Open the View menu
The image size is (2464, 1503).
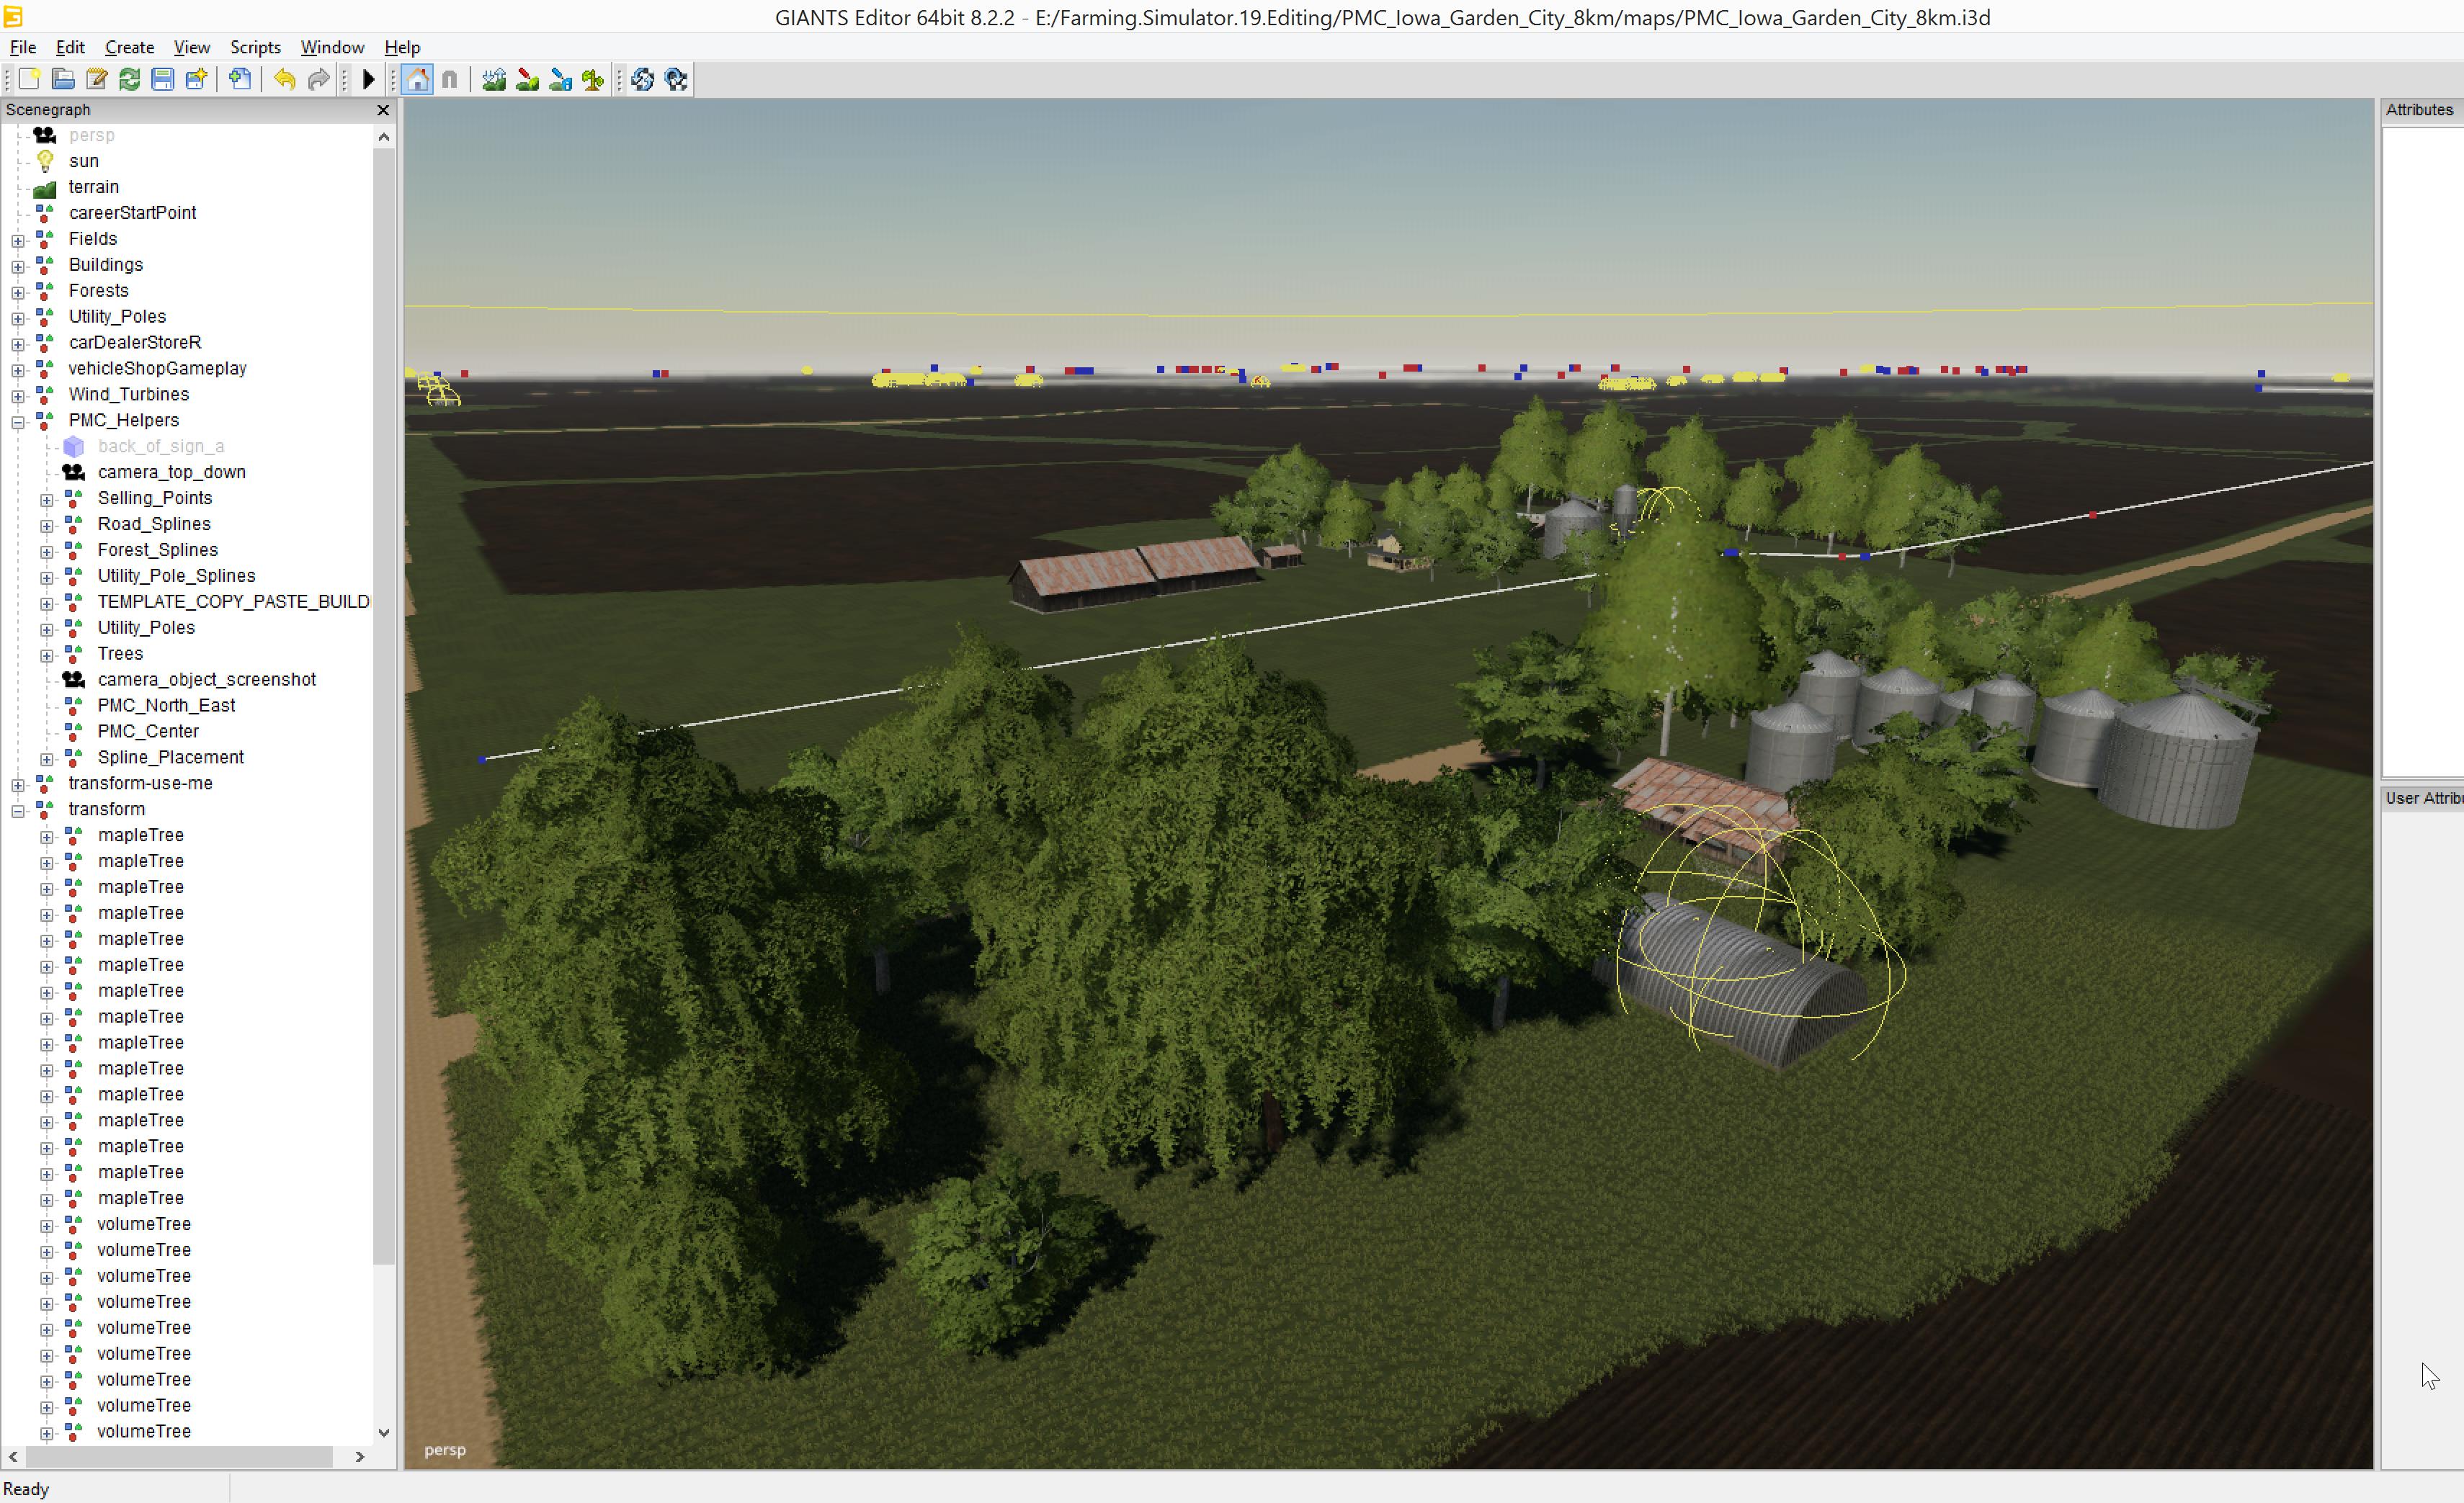click(192, 47)
